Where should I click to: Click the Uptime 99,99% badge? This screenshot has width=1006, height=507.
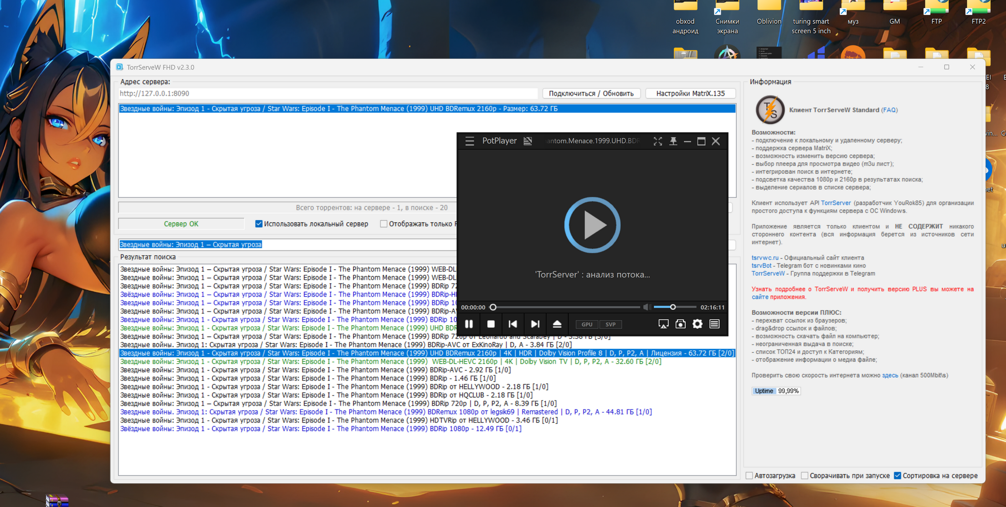click(x=776, y=391)
